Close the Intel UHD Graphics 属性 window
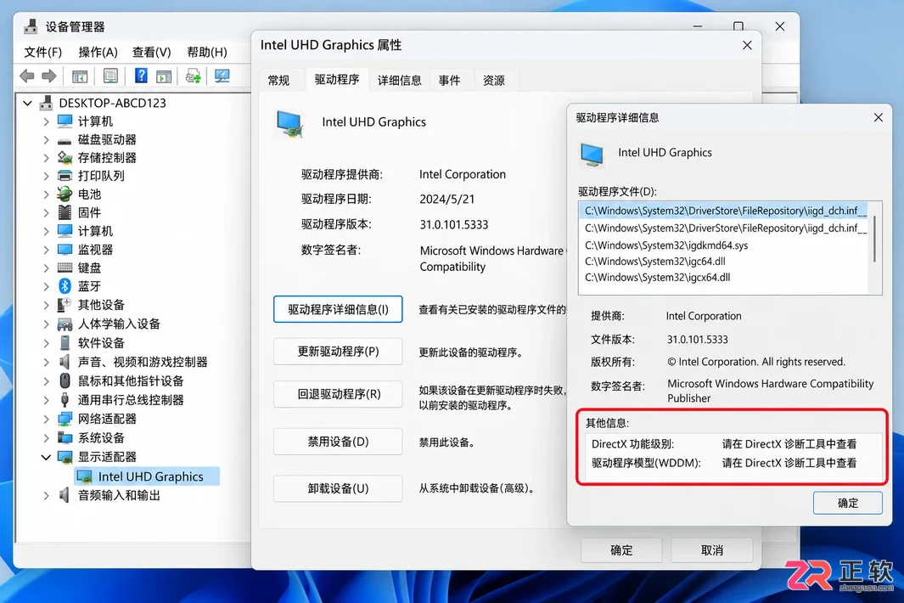904x603 pixels. tap(747, 45)
